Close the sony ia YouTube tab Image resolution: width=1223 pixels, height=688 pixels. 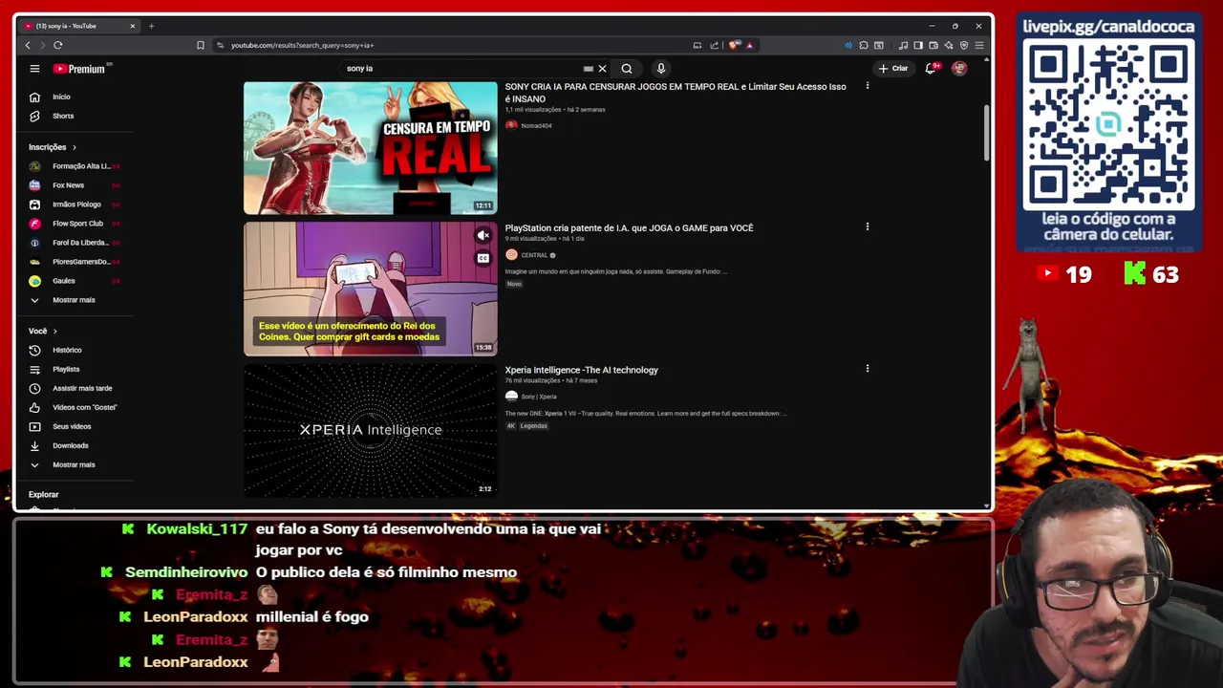coord(133,26)
